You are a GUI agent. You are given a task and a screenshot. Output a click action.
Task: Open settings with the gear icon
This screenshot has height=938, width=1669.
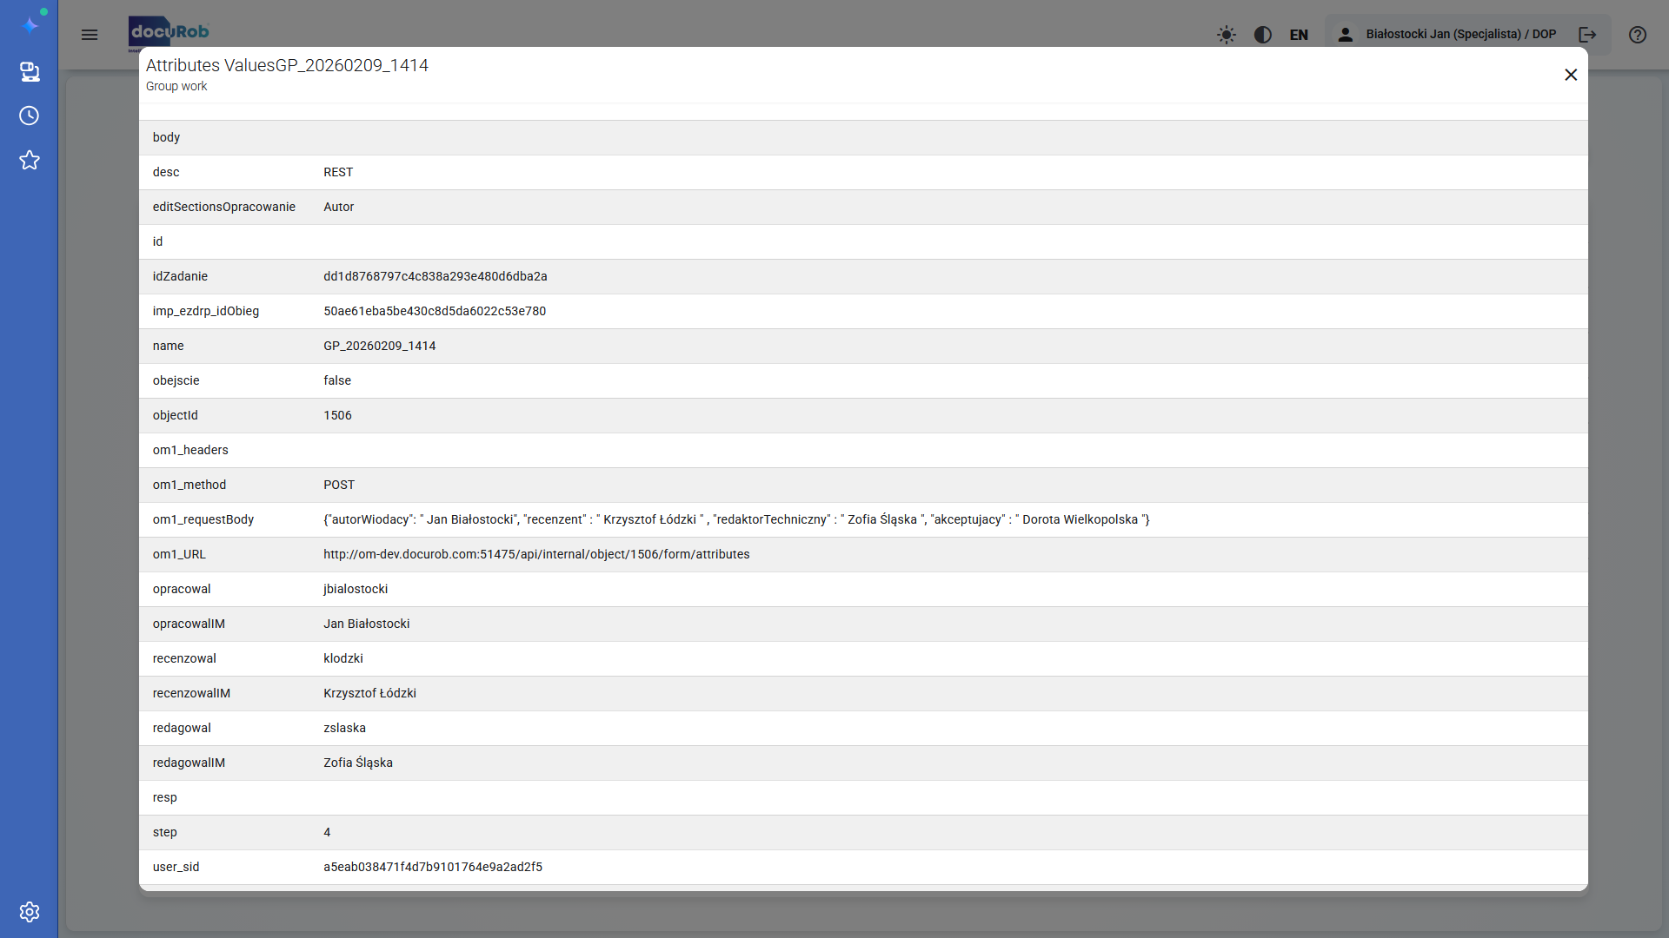pyautogui.click(x=30, y=912)
